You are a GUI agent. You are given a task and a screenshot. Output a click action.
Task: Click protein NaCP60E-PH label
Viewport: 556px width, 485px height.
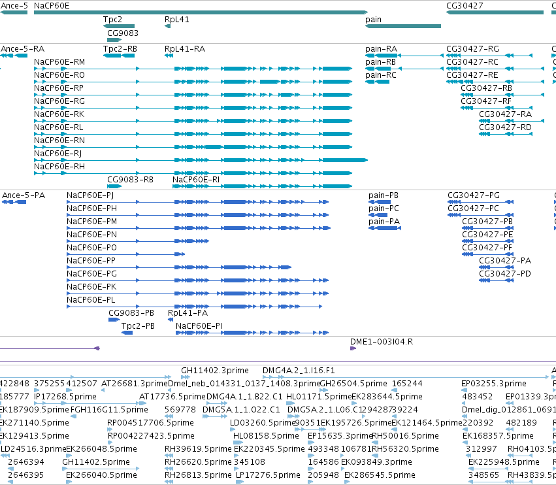[92, 209]
